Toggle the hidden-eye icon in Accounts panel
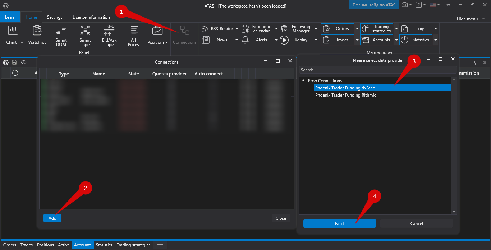 tap(24, 62)
